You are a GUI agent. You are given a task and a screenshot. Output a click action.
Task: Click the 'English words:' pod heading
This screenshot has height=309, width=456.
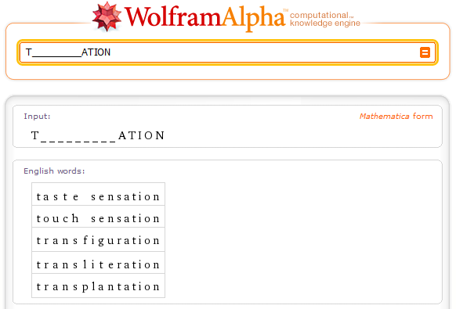click(x=54, y=171)
